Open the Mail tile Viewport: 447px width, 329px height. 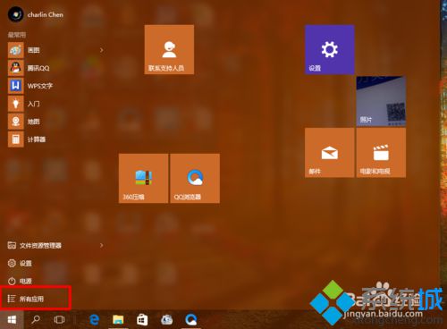pos(329,153)
